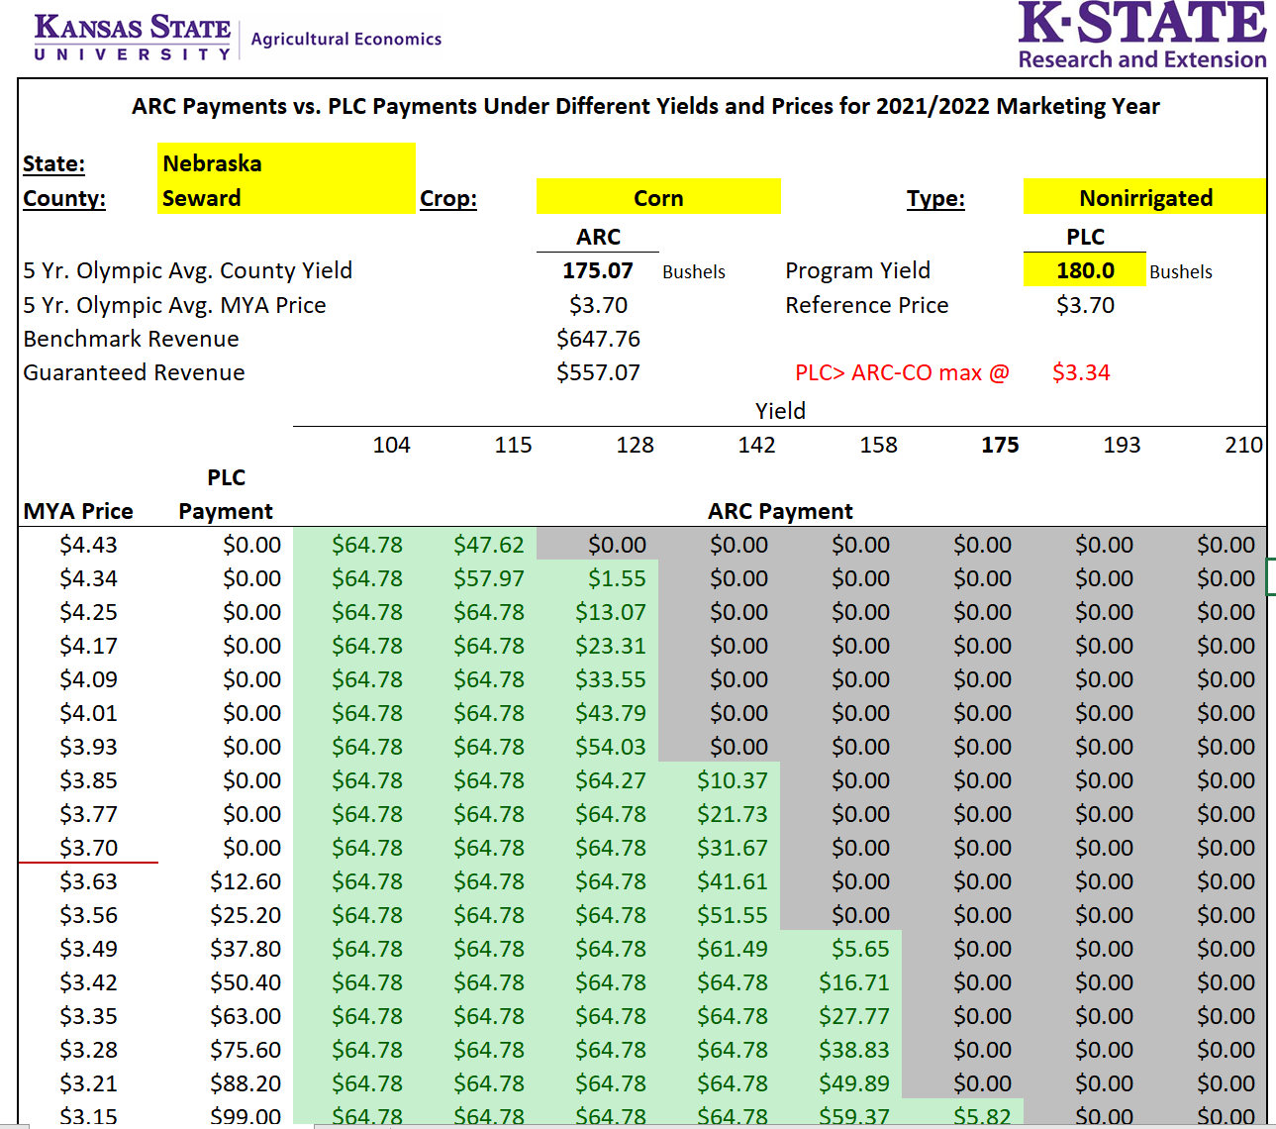Select the $4.43 MYA price cell
Screen dimensions: 1276x1129
[88, 545]
